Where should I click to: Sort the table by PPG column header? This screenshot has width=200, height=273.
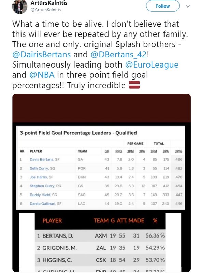click(119, 151)
